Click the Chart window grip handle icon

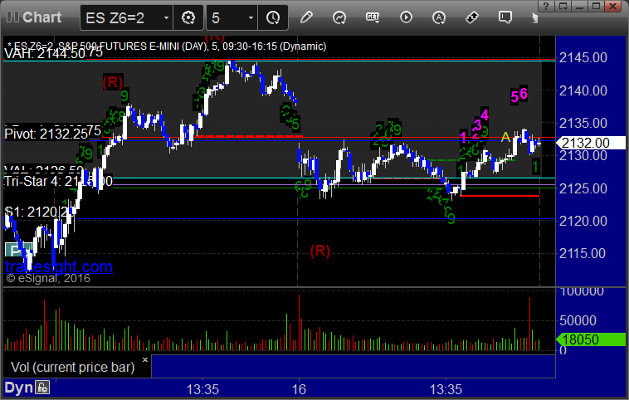(12, 17)
